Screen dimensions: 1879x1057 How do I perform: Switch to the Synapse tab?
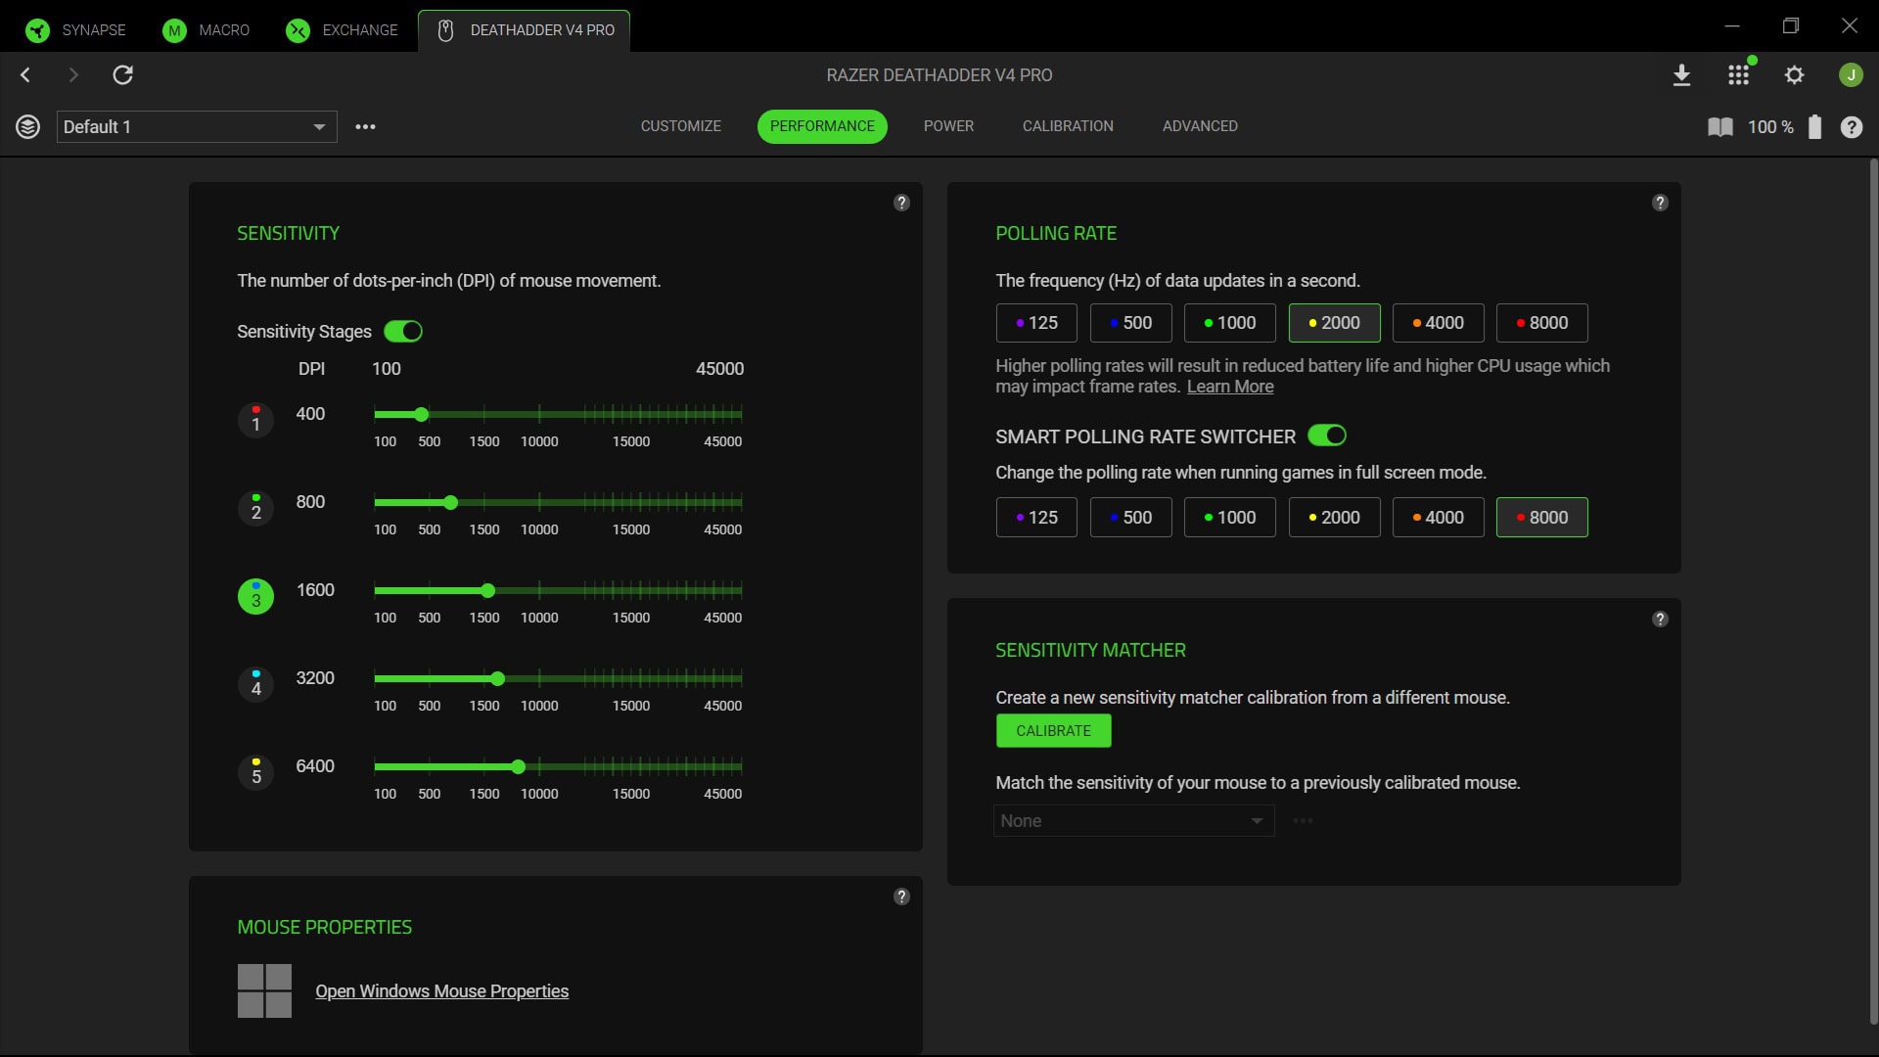pyautogui.click(x=76, y=30)
